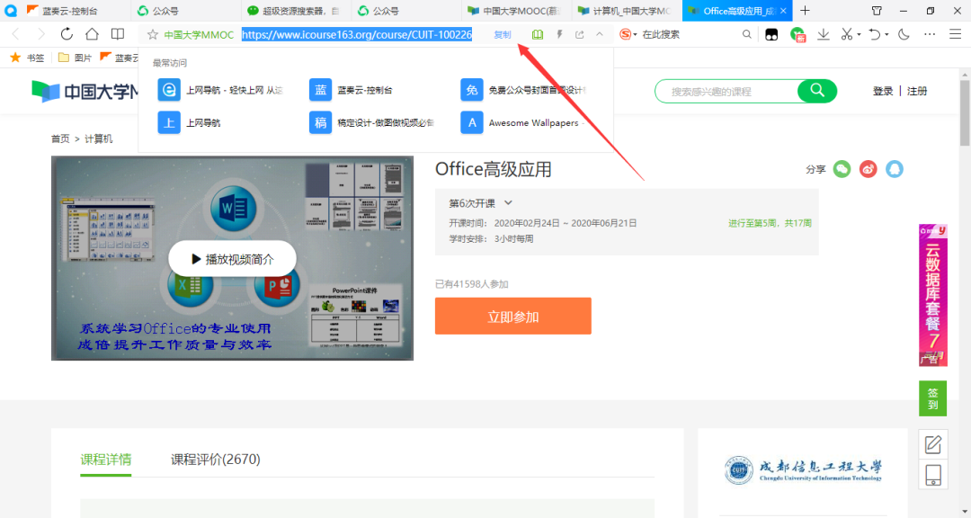The height and width of the screenshot is (518, 971).
Task: Click the 复制 copy button in address bar
Action: tap(503, 35)
